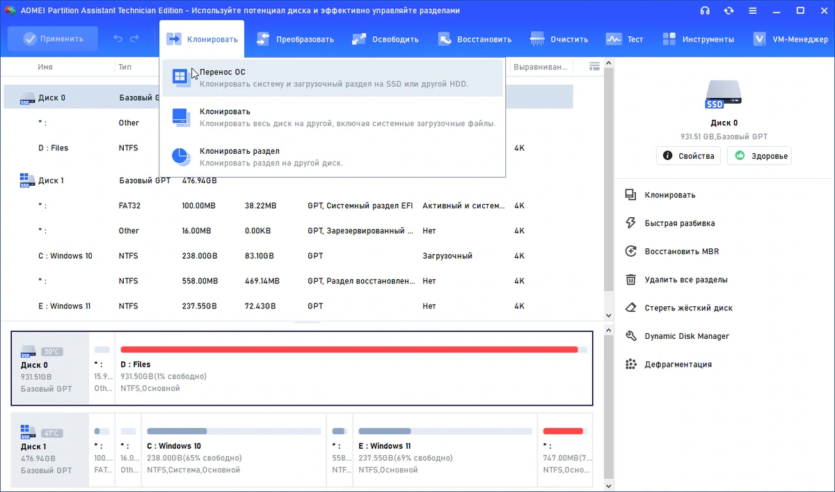Click the Выравнивание column header
835x492 pixels.
click(541, 67)
